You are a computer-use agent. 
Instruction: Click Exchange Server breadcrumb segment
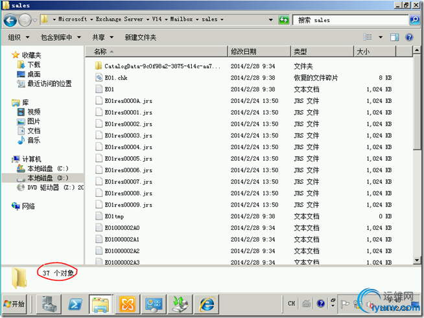pos(119,19)
